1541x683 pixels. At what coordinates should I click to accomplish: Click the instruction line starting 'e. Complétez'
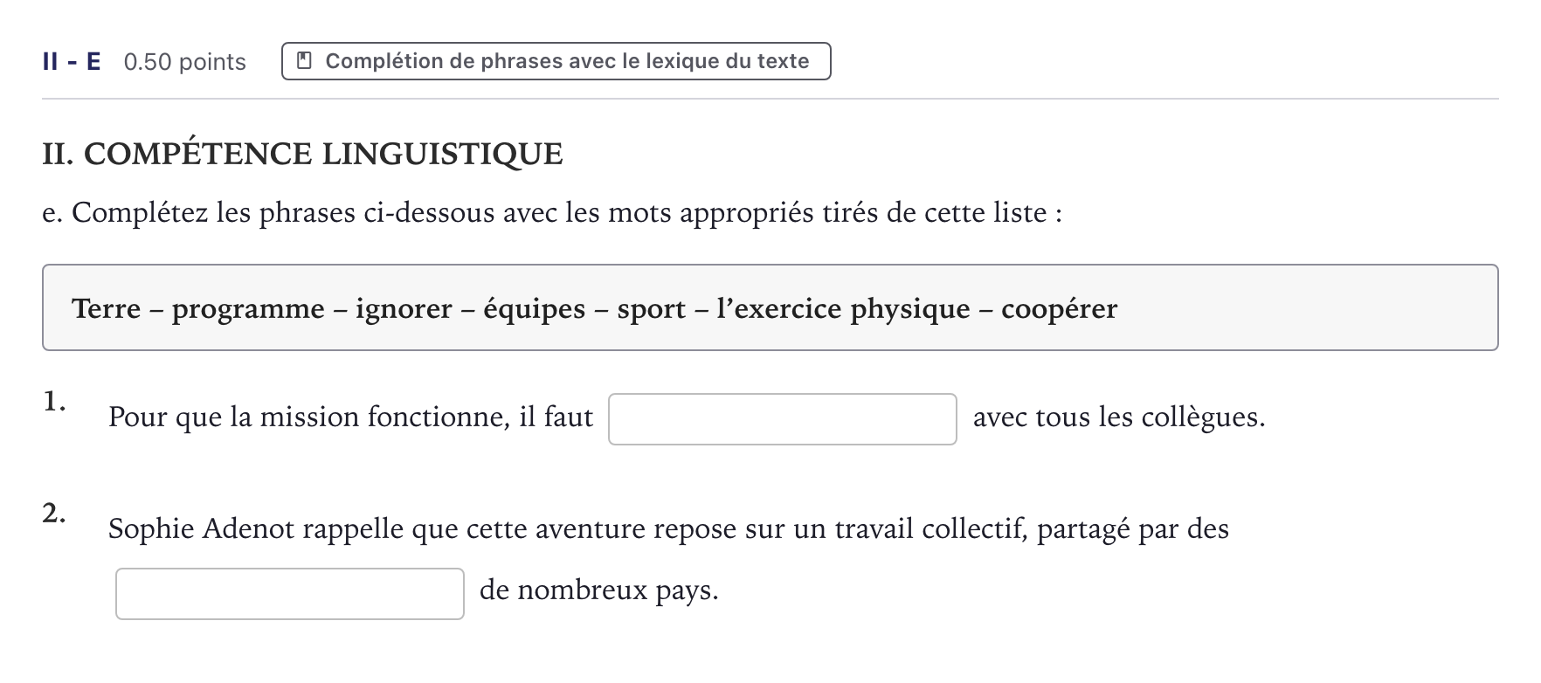point(552,213)
